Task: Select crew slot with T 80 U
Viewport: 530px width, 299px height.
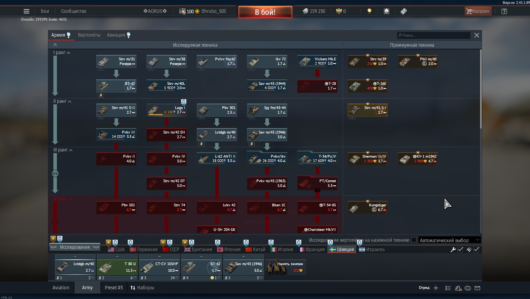Action: click(117, 267)
